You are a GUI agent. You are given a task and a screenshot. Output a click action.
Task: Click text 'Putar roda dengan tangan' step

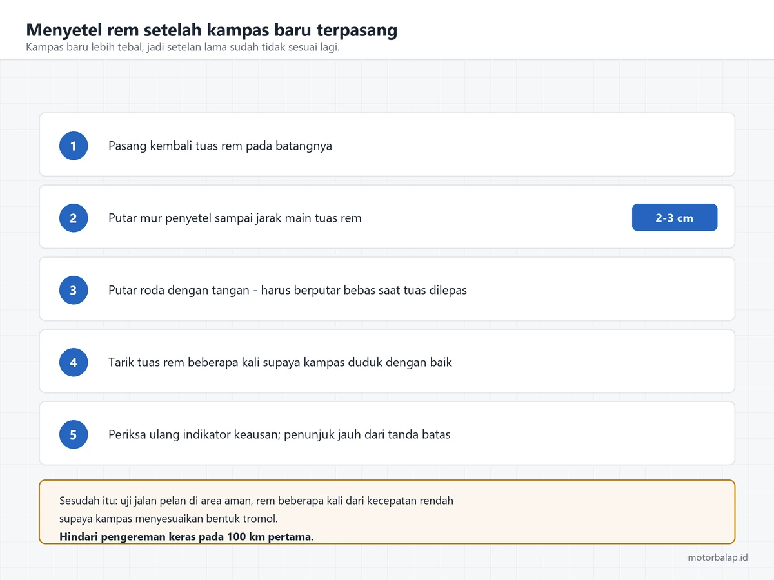pos(288,290)
